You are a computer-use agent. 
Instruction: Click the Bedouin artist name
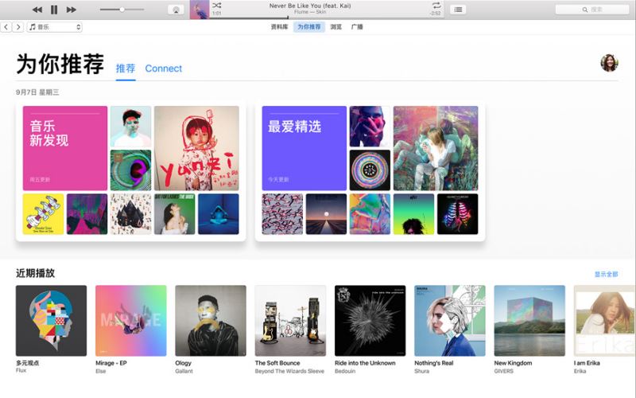[x=345, y=371]
